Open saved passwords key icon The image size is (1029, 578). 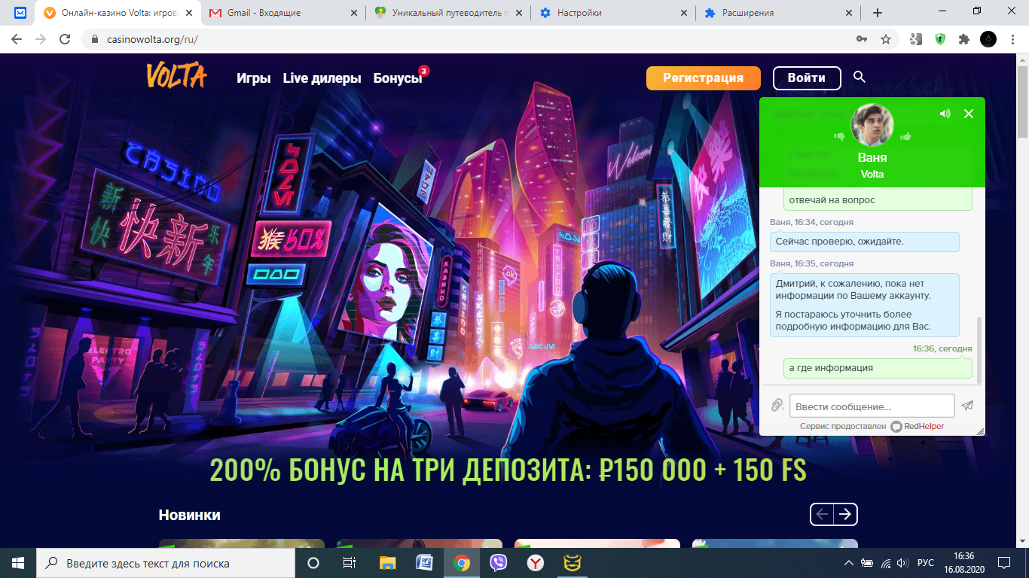click(862, 39)
